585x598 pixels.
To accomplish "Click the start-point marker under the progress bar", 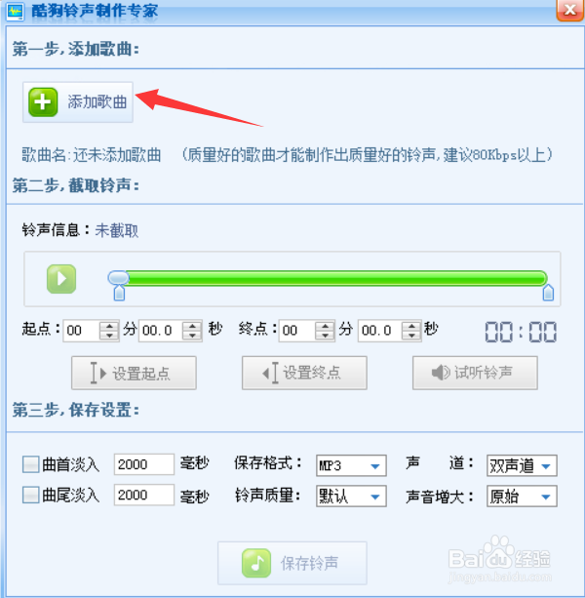I will pos(119,293).
